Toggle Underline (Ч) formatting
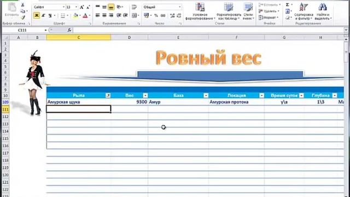Image resolution: width=350 pixels, height=197 pixels. tap(50, 15)
